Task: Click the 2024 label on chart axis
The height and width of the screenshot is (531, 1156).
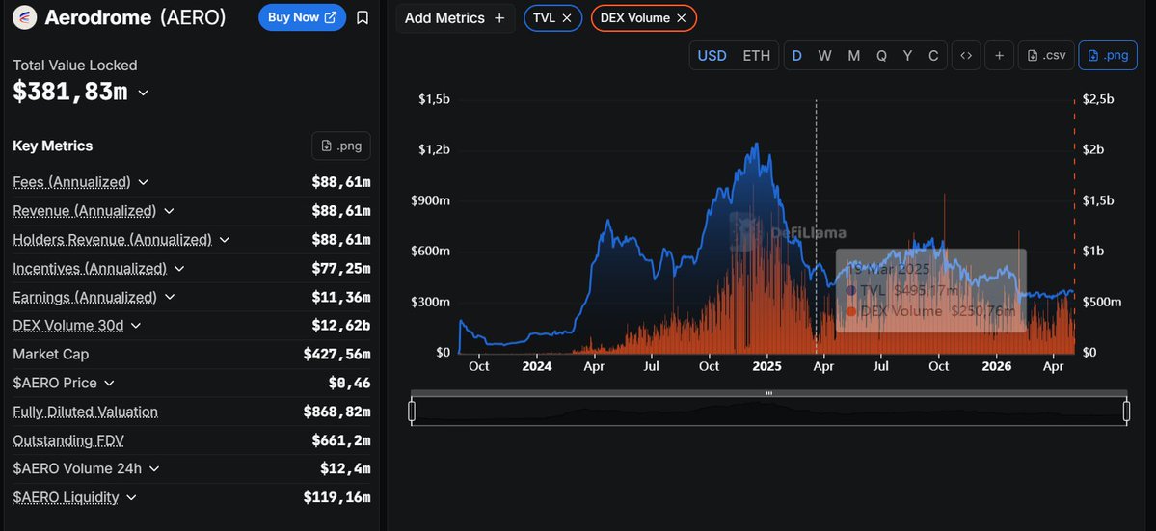Action: click(537, 366)
